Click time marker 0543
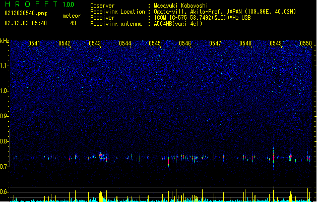317x202 pixels. click(x=95, y=43)
